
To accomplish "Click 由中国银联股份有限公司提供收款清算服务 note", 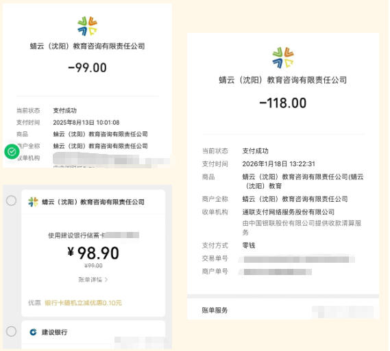I will pyautogui.click(x=302, y=228).
